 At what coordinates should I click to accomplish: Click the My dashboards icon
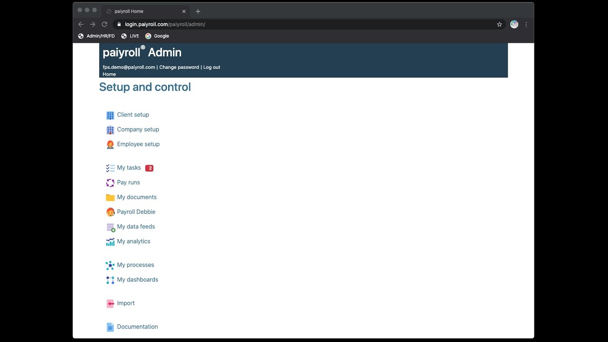pos(110,280)
